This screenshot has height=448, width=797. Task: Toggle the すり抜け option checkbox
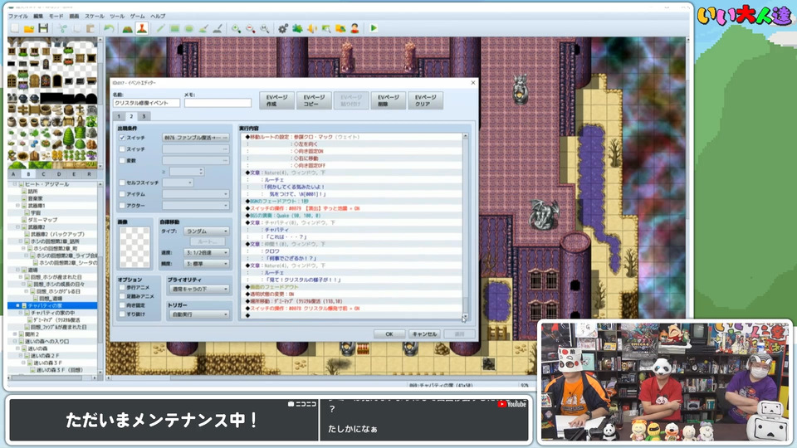coord(122,314)
